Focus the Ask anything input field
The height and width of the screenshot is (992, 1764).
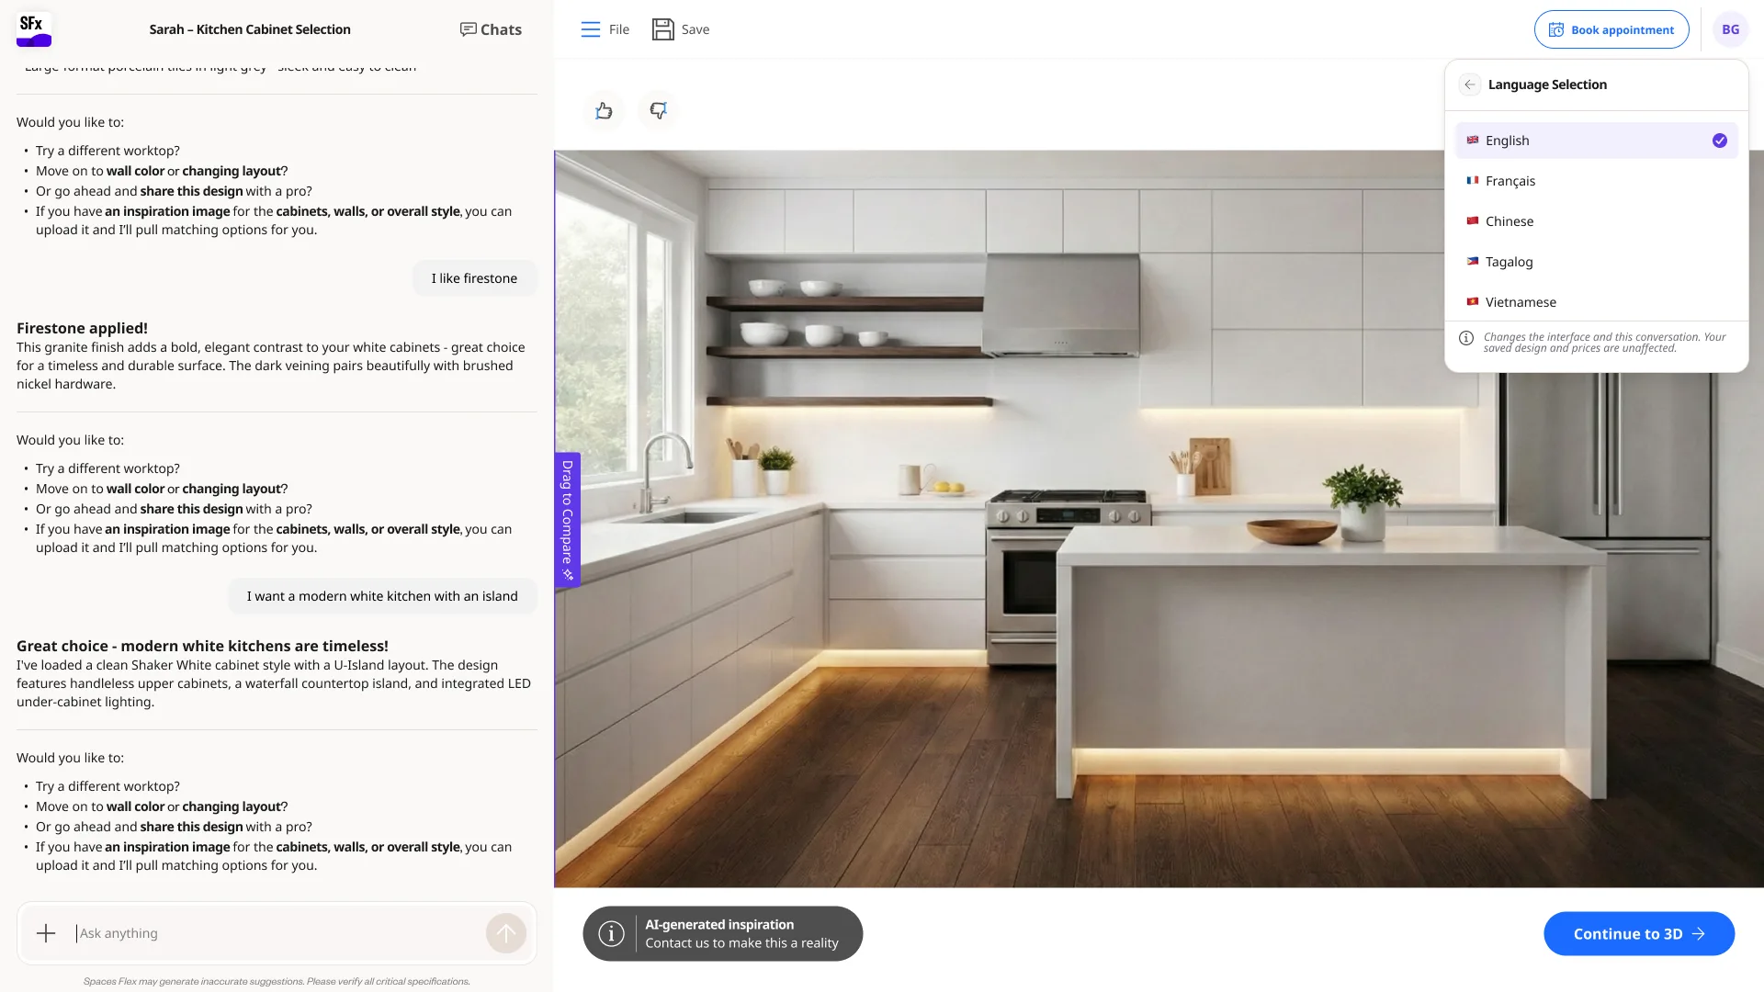(x=277, y=933)
